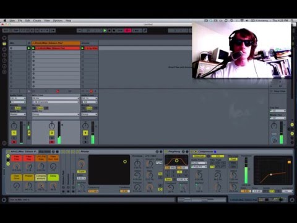Image resolution: width=297 pixels, height=223 pixels.
Task: Select Peak mode in Compressor
Action: 233,159
